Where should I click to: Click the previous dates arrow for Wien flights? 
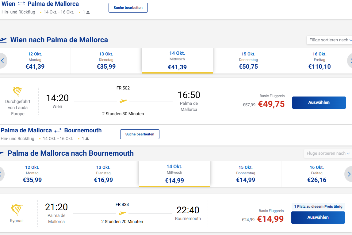click(x=3, y=61)
